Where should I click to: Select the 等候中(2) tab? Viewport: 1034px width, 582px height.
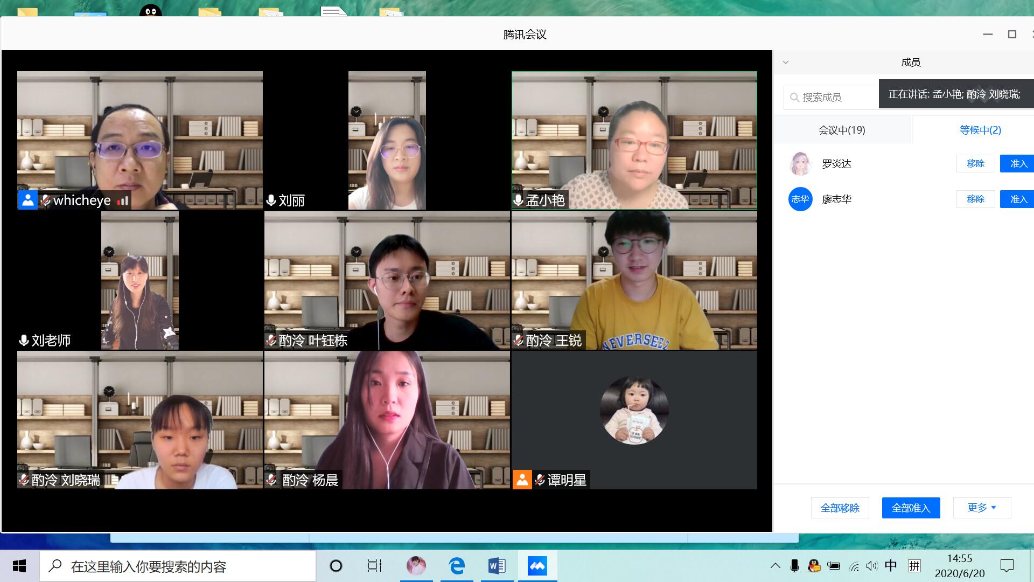coord(980,130)
